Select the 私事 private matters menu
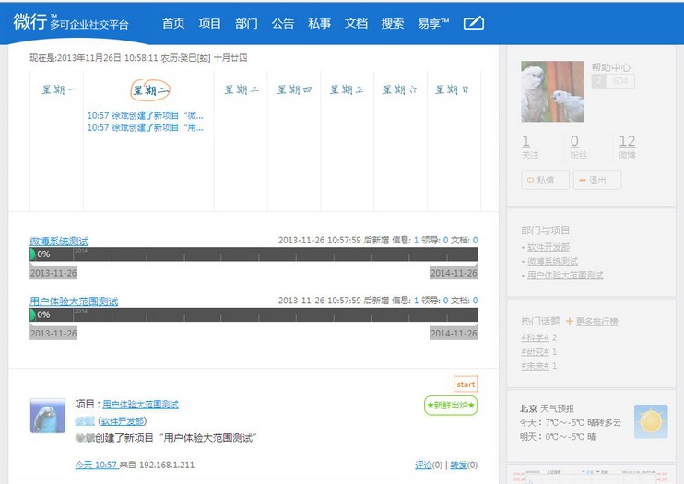The width and height of the screenshot is (684, 484). [319, 23]
